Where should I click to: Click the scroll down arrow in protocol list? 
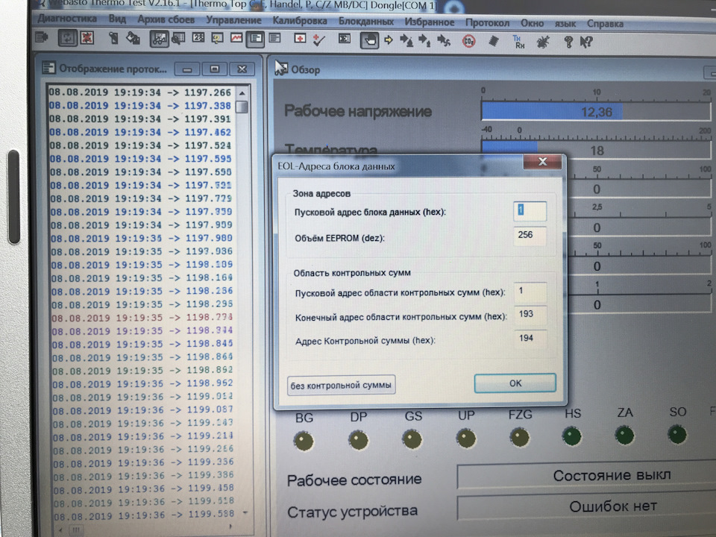pos(245,512)
